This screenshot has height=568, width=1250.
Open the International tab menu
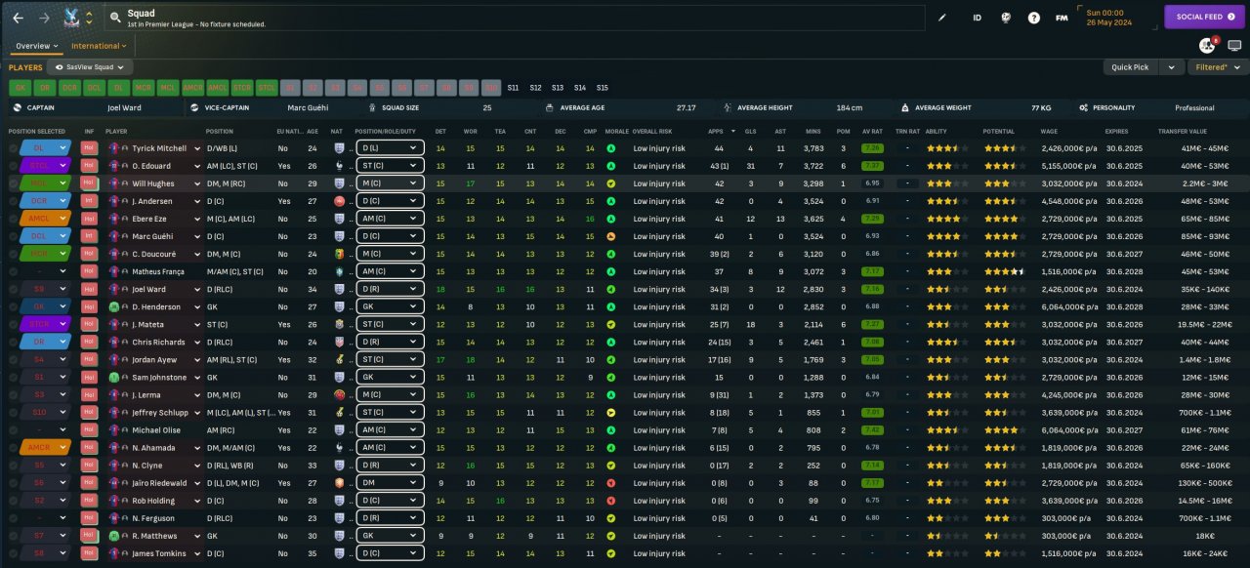[x=99, y=46]
